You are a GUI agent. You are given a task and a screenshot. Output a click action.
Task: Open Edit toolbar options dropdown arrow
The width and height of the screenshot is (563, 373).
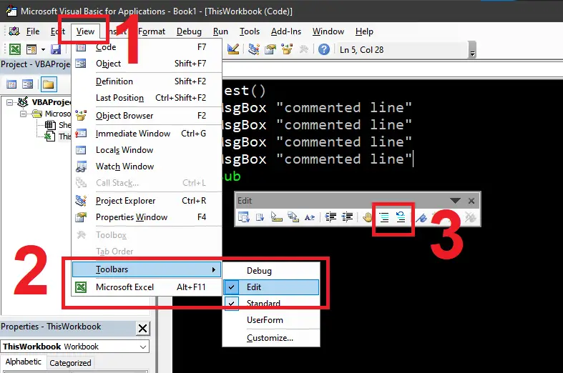(455, 201)
